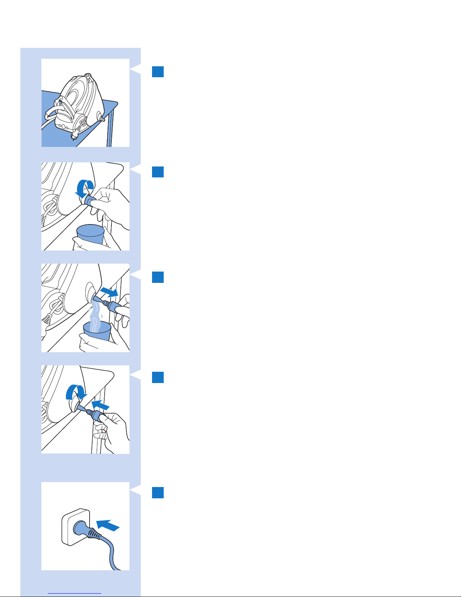Open the illustration of screwing the cap back
The height and width of the screenshot is (597, 461).
pyautogui.click(x=85, y=409)
